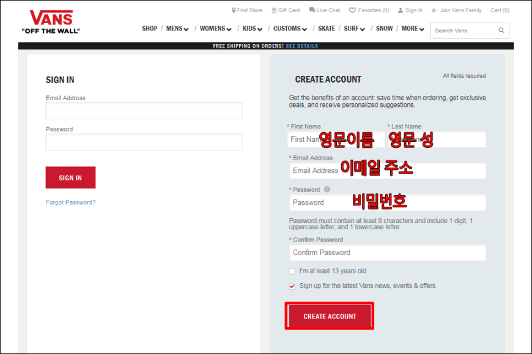Focus the Confirm Password field
The width and height of the screenshot is (532, 354).
(388, 253)
